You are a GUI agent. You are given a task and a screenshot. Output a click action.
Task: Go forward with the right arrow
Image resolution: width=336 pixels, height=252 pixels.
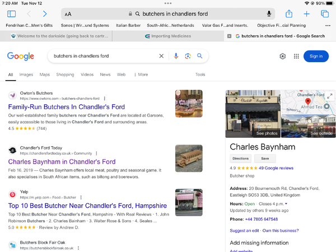(45, 14)
